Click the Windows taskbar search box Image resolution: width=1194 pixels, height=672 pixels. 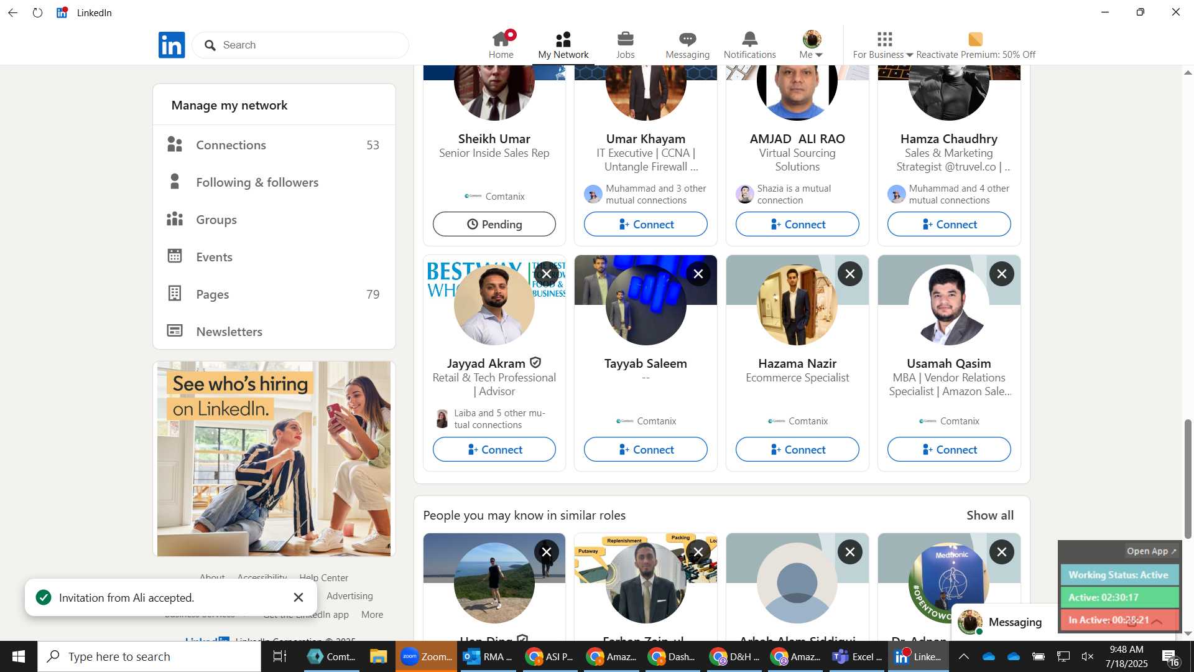pyautogui.click(x=149, y=656)
